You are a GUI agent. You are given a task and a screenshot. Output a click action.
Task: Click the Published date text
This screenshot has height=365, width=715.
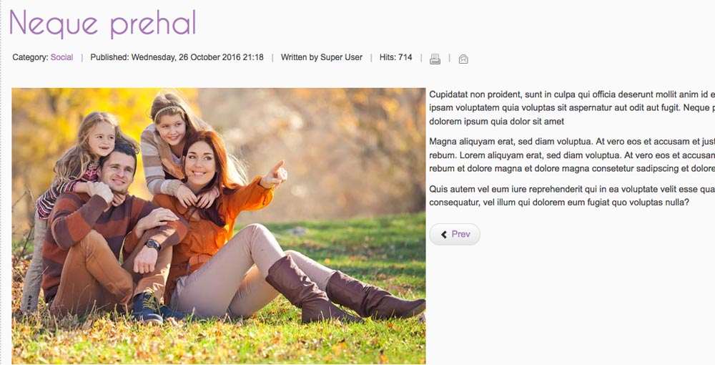177,57
